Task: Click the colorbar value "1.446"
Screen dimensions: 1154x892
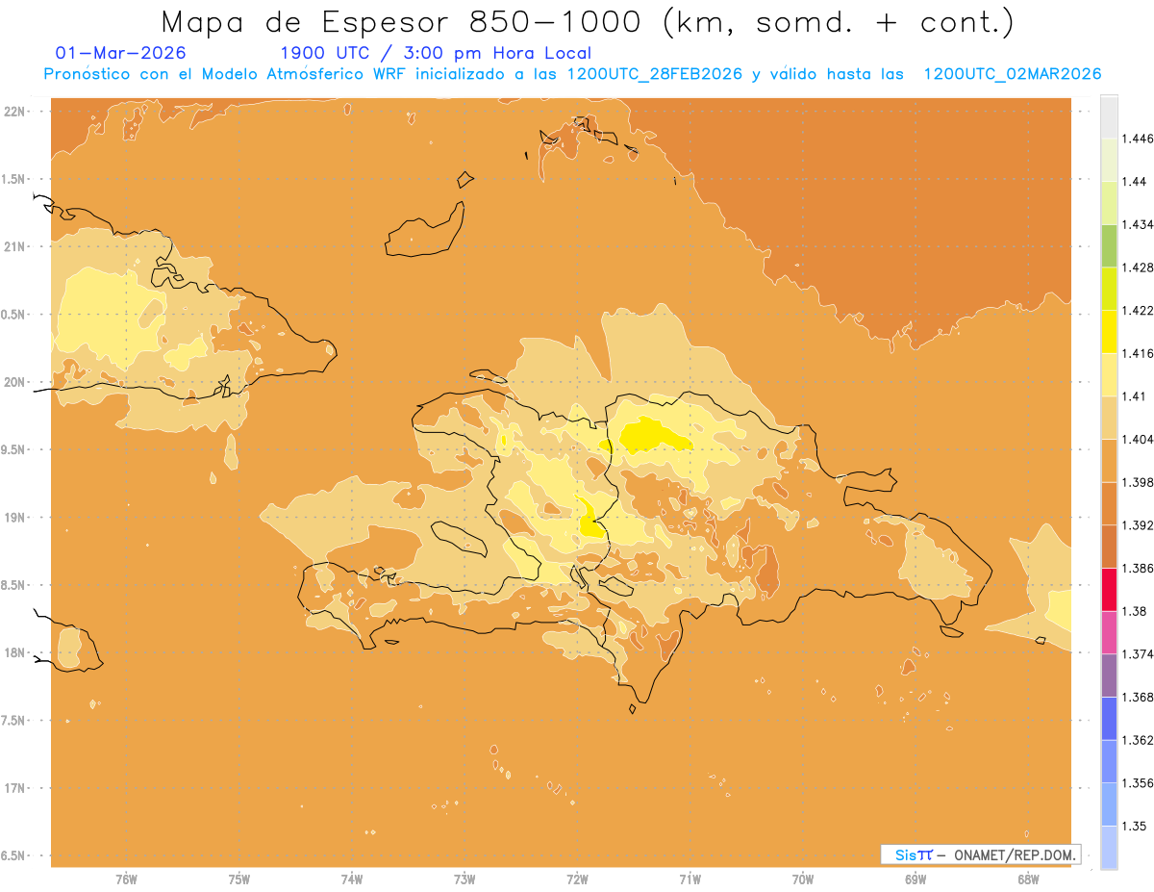Action: pyautogui.click(x=1138, y=139)
